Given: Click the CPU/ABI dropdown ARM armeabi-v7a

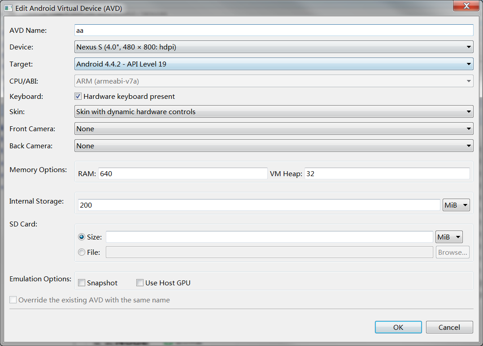Looking at the screenshot, I should pyautogui.click(x=274, y=81).
